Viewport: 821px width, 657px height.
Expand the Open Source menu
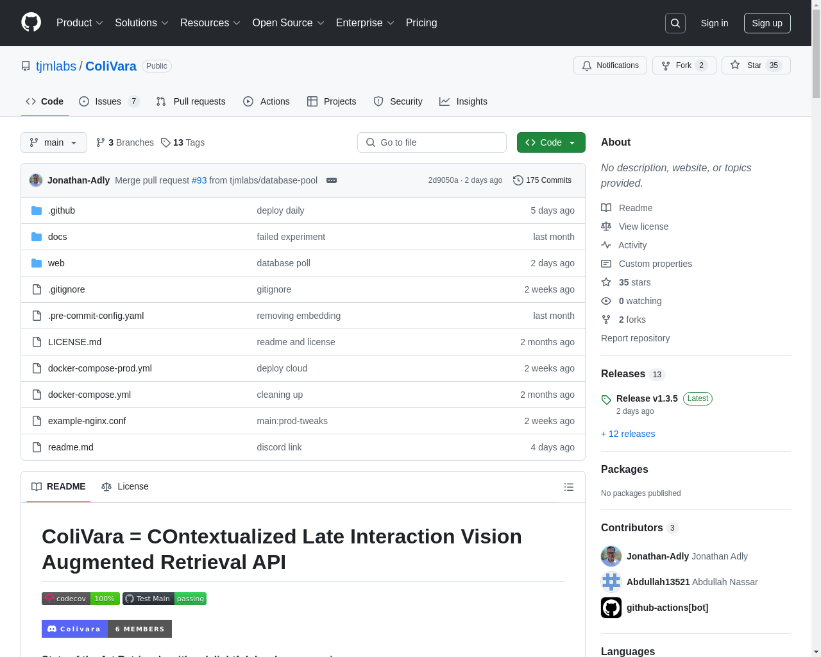pyautogui.click(x=289, y=23)
